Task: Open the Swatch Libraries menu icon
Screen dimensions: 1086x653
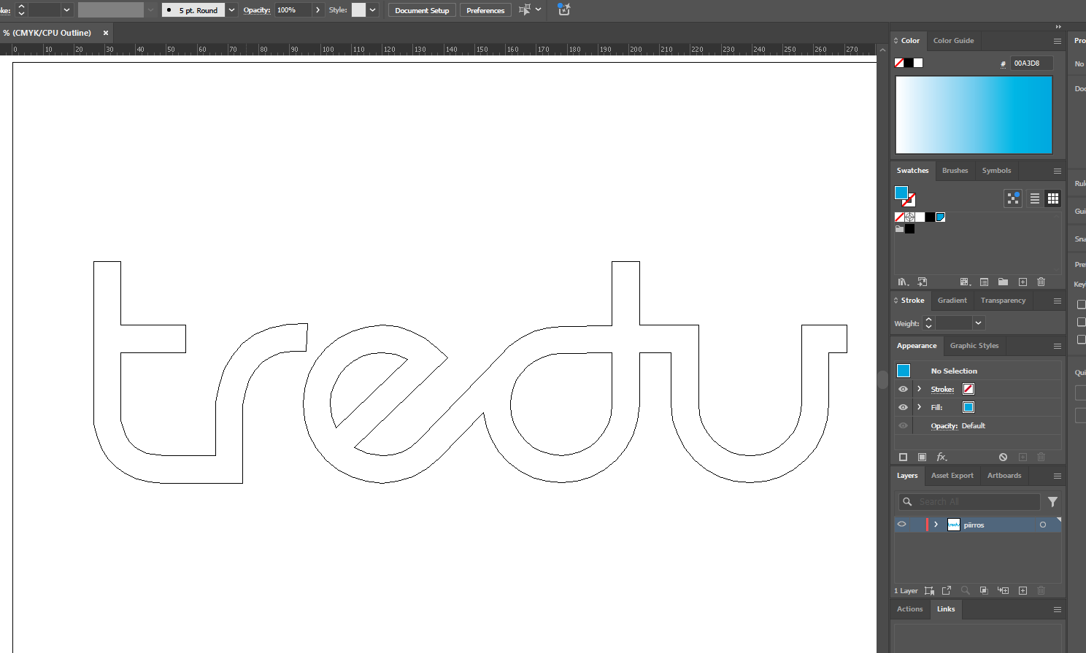Action: click(x=904, y=282)
